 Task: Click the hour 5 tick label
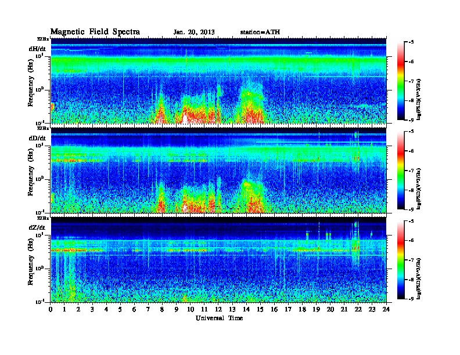(120, 310)
